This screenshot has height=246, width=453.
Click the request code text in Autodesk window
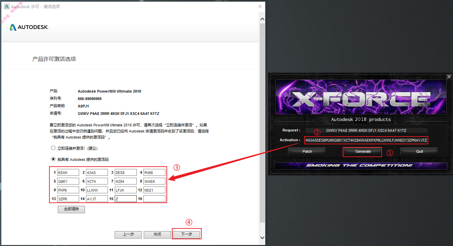click(118, 114)
